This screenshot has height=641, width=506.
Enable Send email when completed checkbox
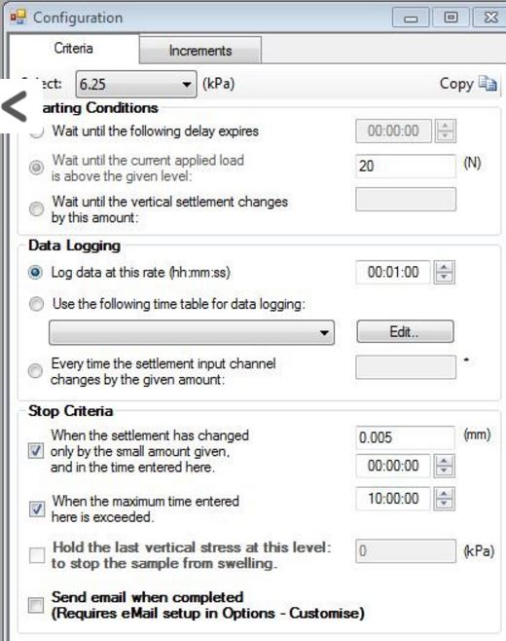[36, 605]
